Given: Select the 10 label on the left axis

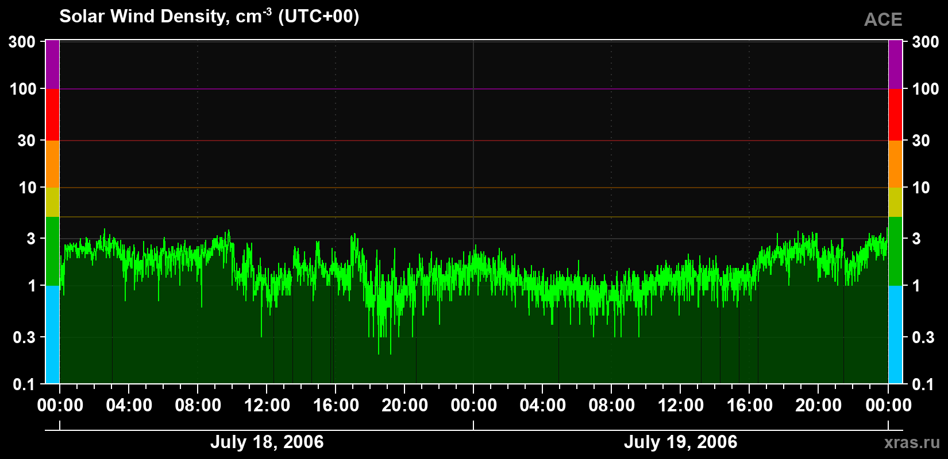Looking at the screenshot, I should click(27, 188).
